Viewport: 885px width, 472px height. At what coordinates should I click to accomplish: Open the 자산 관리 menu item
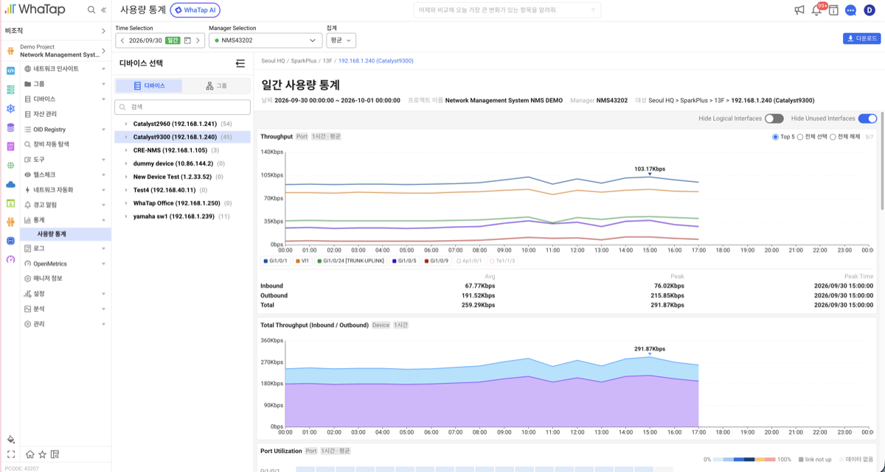tap(66, 114)
